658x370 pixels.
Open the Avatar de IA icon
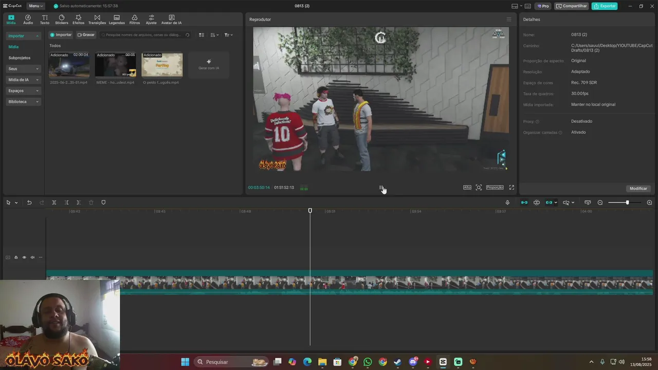(x=171, y=20)
